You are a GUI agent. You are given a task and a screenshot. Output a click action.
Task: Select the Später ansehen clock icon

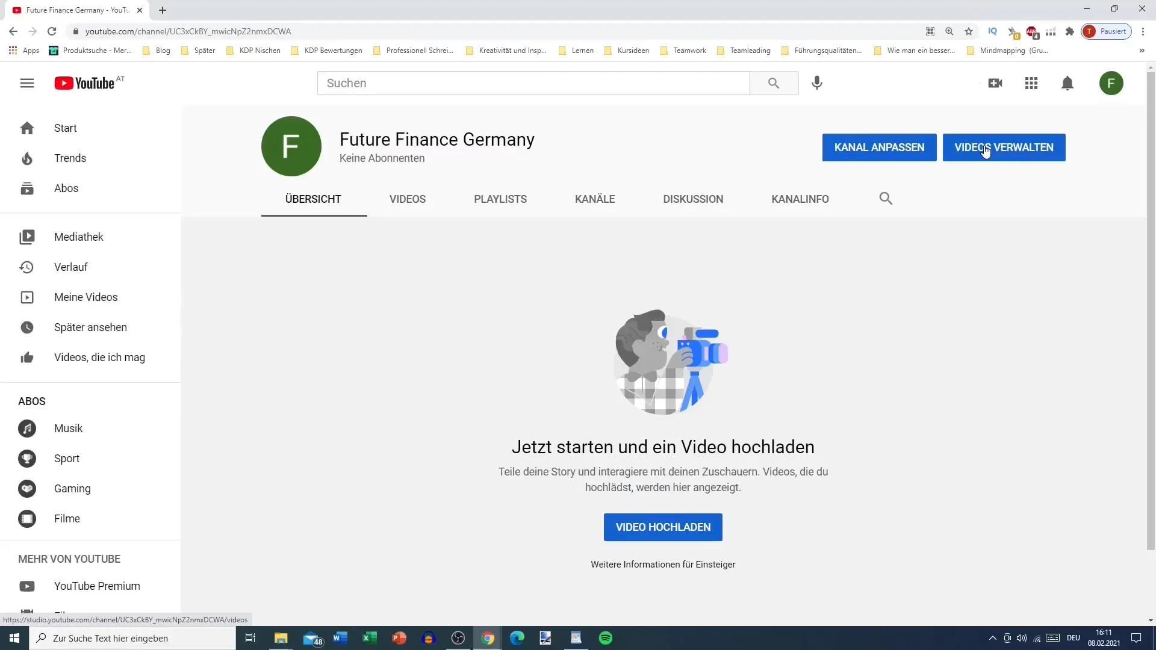[26, 327]
